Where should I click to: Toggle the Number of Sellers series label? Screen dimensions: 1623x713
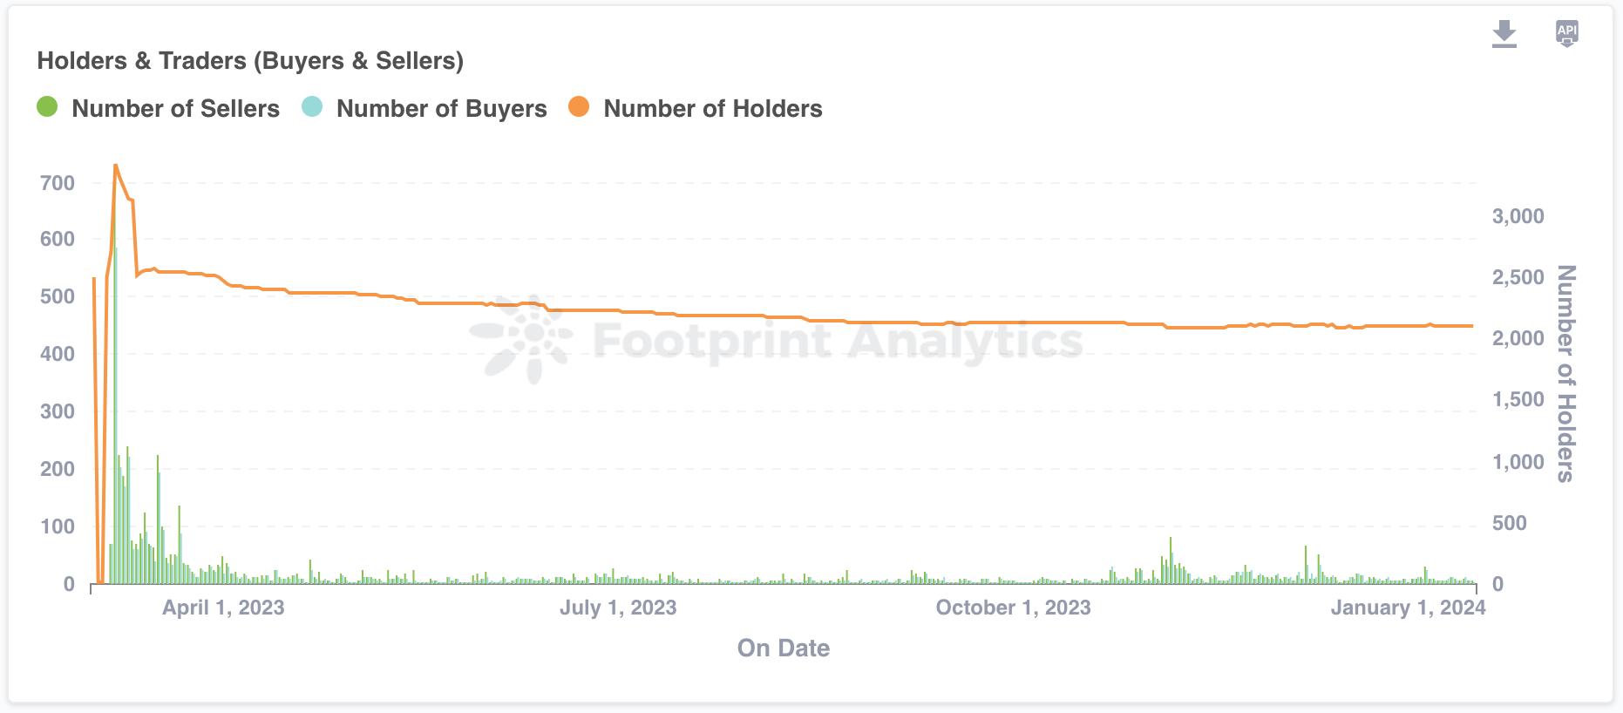tap(175, 109)
